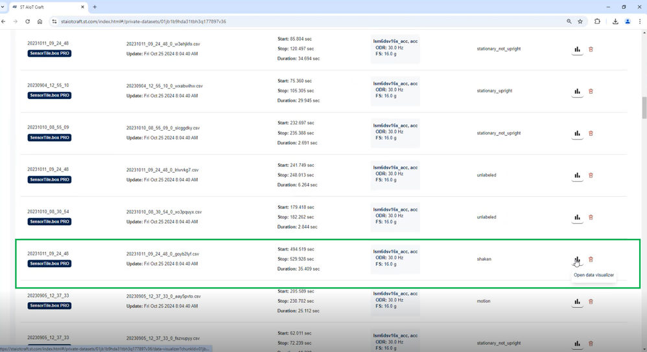
Task: Open the Chrome profile menu
Action: [x=628, y=21]
